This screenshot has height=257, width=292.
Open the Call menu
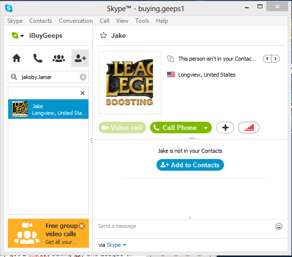[x=104, y=21]
